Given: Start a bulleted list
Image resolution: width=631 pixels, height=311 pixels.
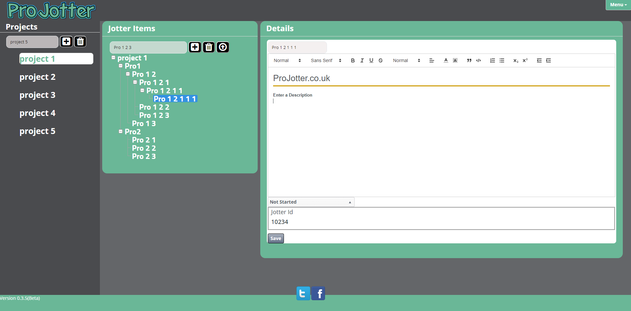Looking at the screenshot, I should point(502,60).
